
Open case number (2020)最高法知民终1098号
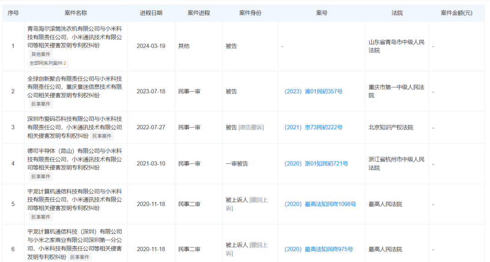[320, 204]
